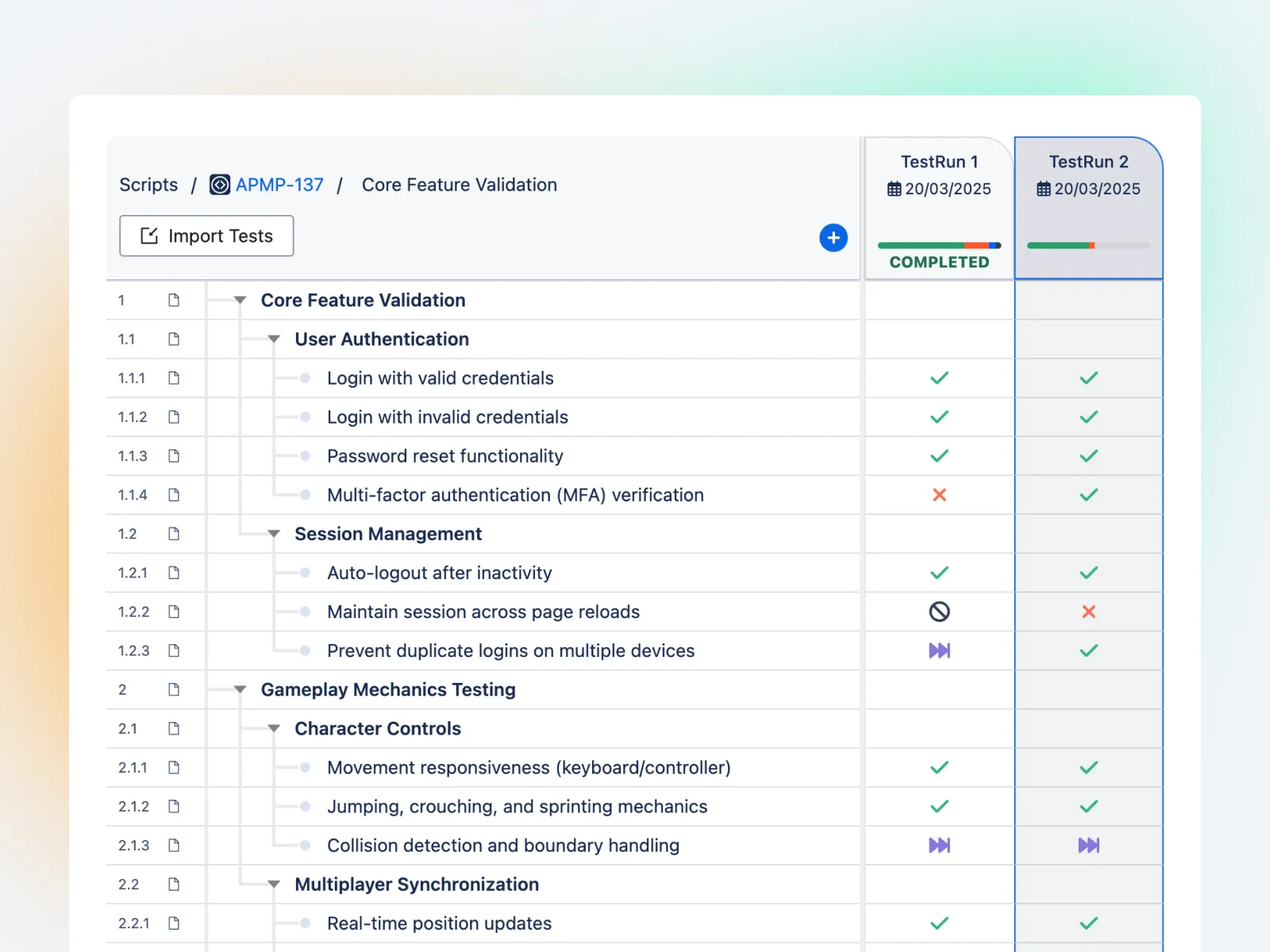1270x952 pixels.
Task: Click the skip icon for Prevent duplicate logins test
Action: click(939, 651)
